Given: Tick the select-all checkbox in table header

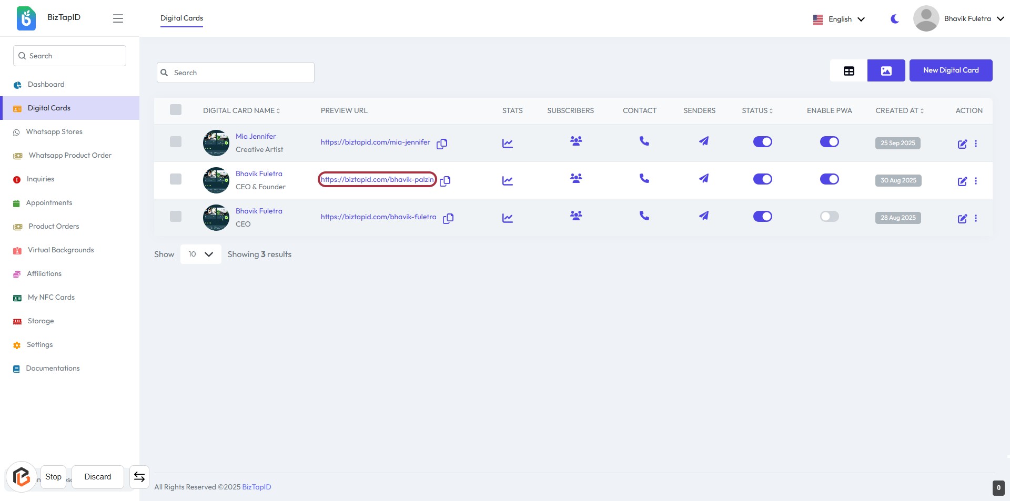Looking at the screenshot, I should [176, 110].
